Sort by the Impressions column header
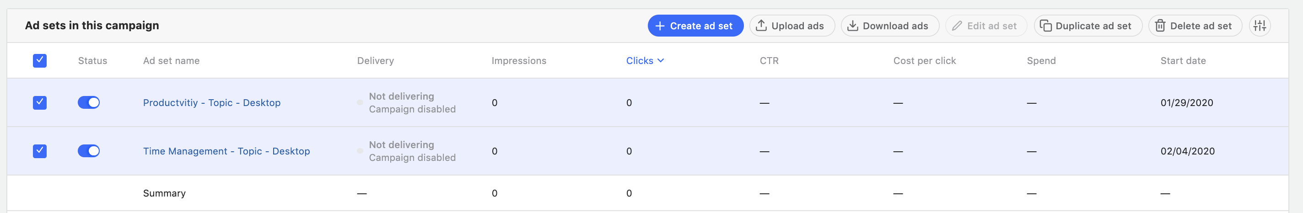This screenshot has height=213, width=1303. pyautogui.click(x=518, y=61)
